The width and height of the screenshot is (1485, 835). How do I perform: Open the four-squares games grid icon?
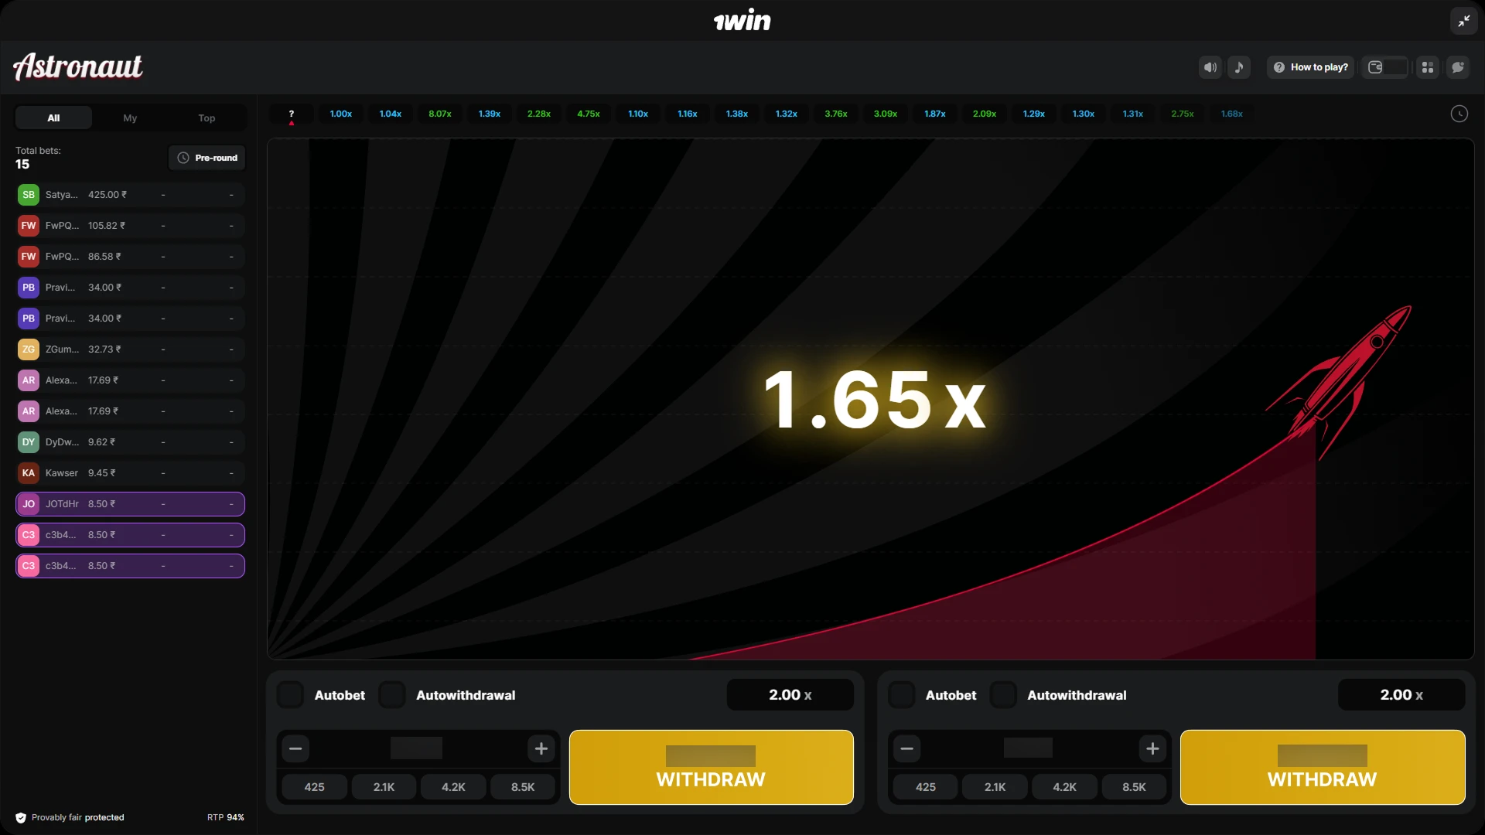click(x=1428, y=67)
